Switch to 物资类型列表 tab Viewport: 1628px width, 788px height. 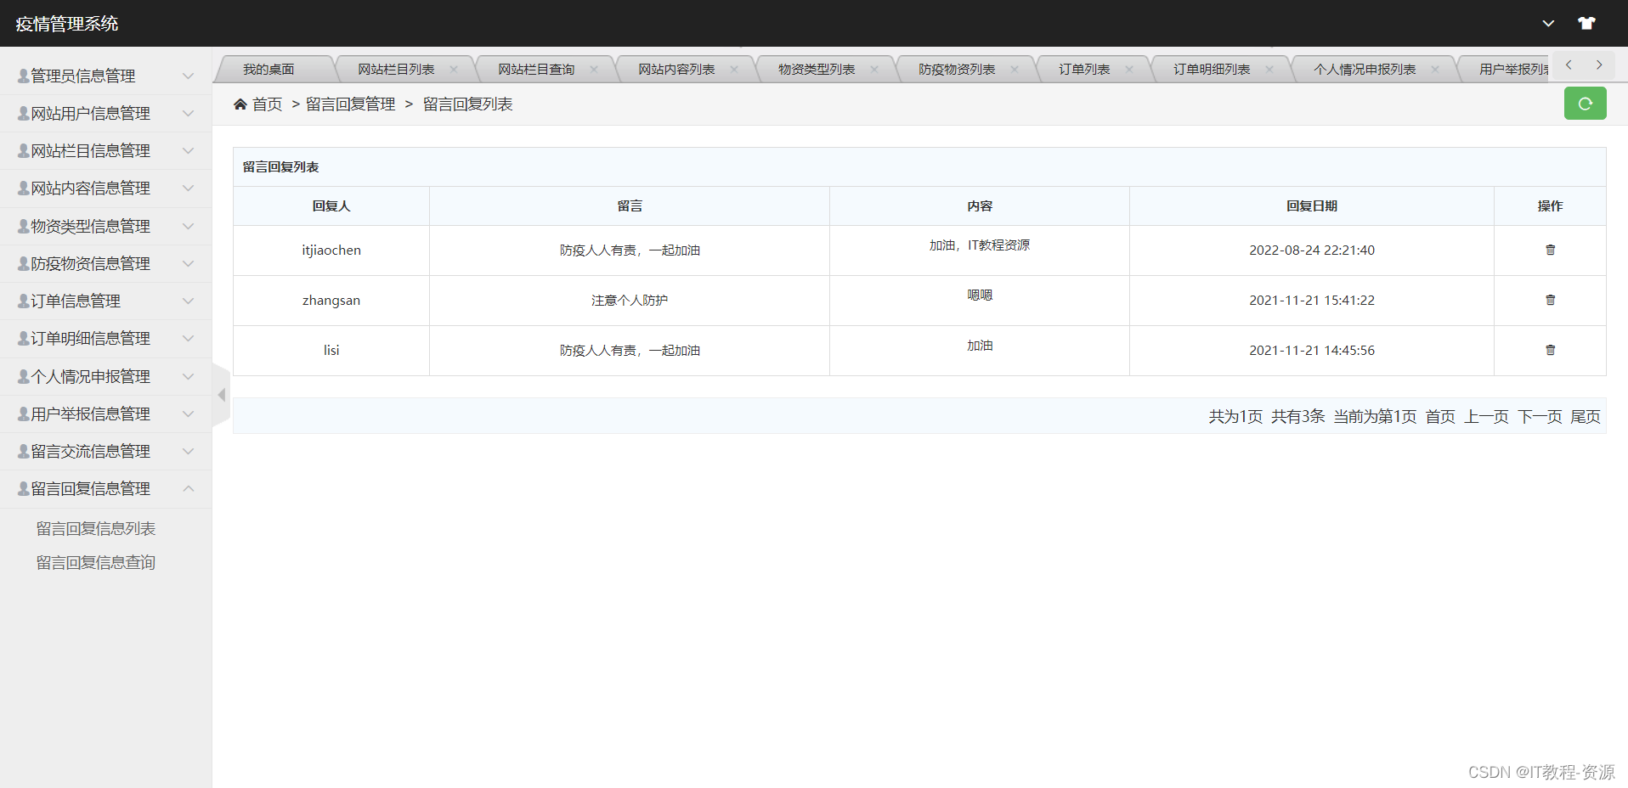pyautogui.click(x=817, y=70)
